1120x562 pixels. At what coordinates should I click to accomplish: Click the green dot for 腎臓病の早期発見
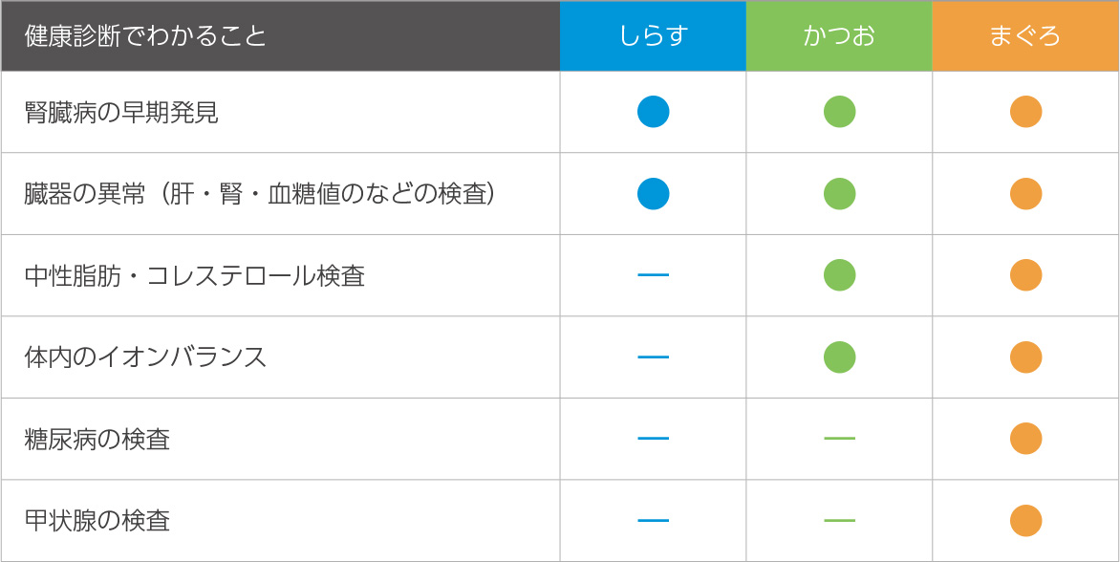click(x=839, y=112)
